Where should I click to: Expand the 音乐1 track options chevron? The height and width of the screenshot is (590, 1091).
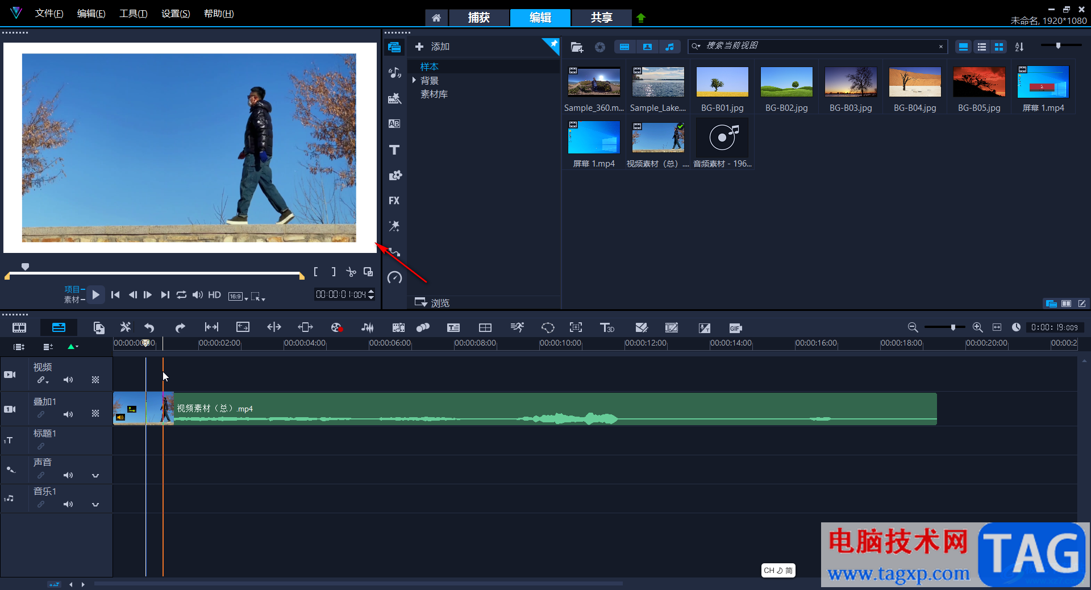[x=95, y=504]
